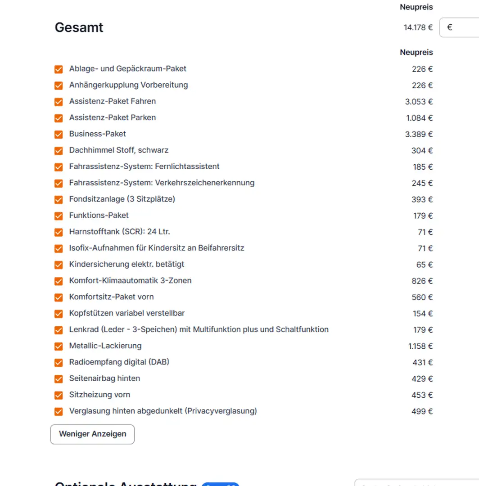Toggle Verkehrszeichenerkennung checkbox

[59, 183]
